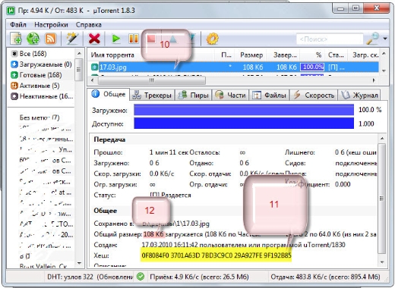
Task: Open the Настройки menu
Action: click(x=51, y=25)
